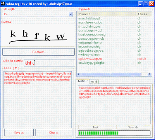
Task: Select row yatjppepjmhondt in the list
Action: click(114, 42)
